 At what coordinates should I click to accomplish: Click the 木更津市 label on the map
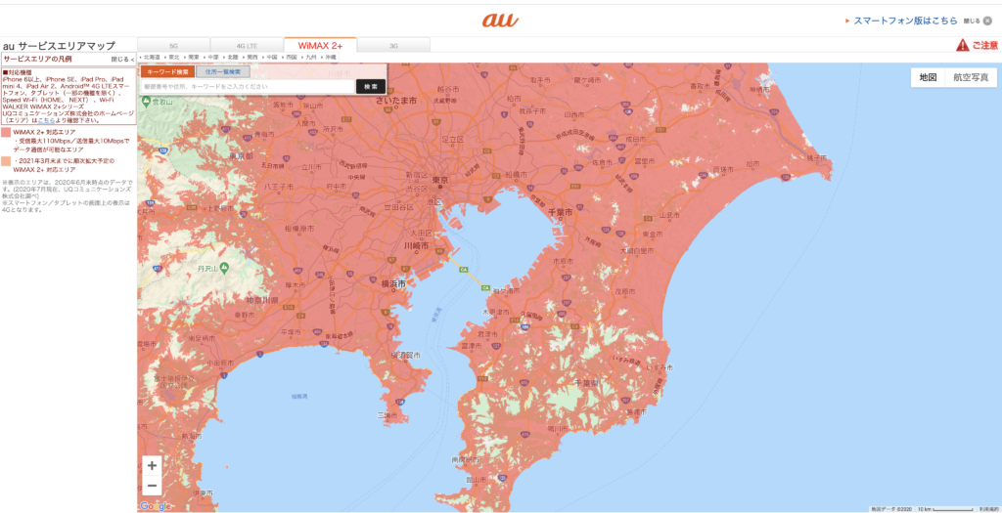point(495,313)
